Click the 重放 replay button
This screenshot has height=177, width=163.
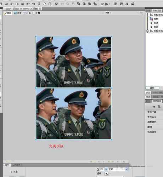[x=152, y=88]
